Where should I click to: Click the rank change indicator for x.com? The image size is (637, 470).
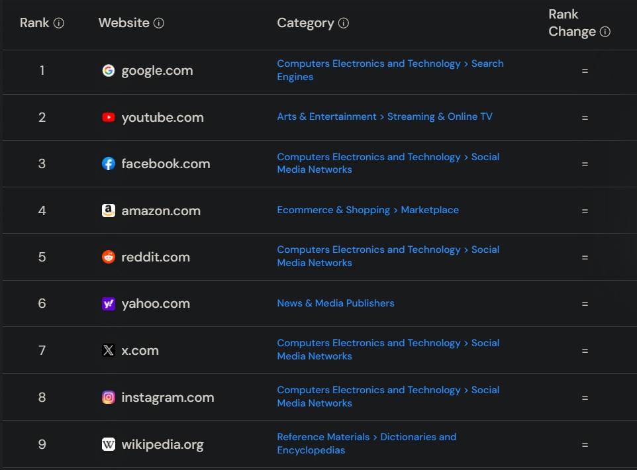click(x=585, y=351)
